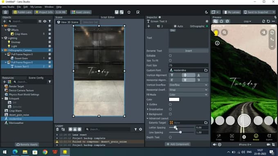Click the Publish Lens button
Image resolution: width=278 pixels, height=156 pixels.
point(22,12)
